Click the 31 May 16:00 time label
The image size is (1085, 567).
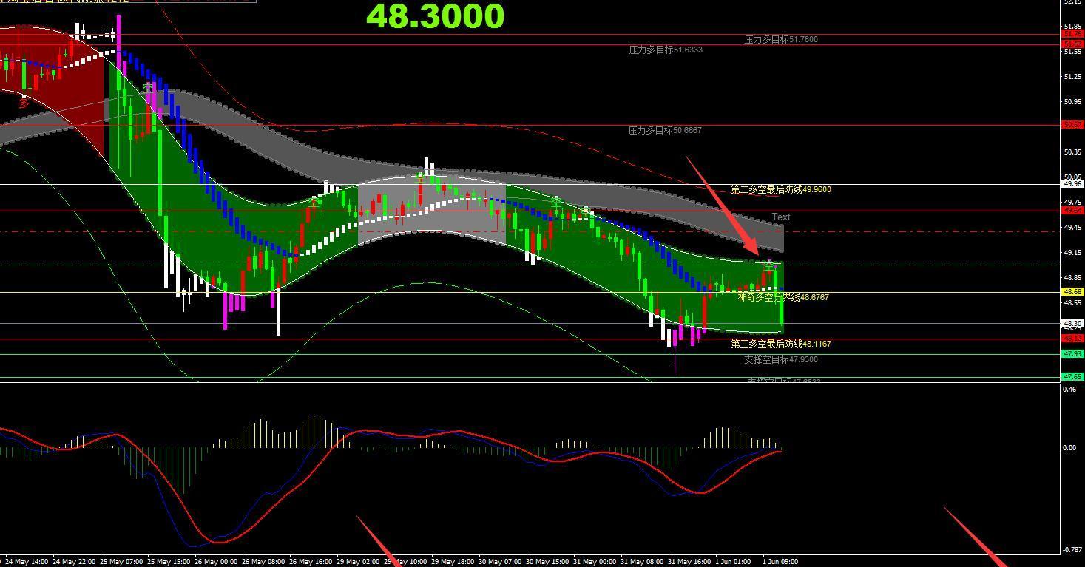point(690,562)
